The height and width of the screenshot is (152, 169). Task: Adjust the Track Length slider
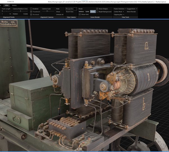[6, 11]
